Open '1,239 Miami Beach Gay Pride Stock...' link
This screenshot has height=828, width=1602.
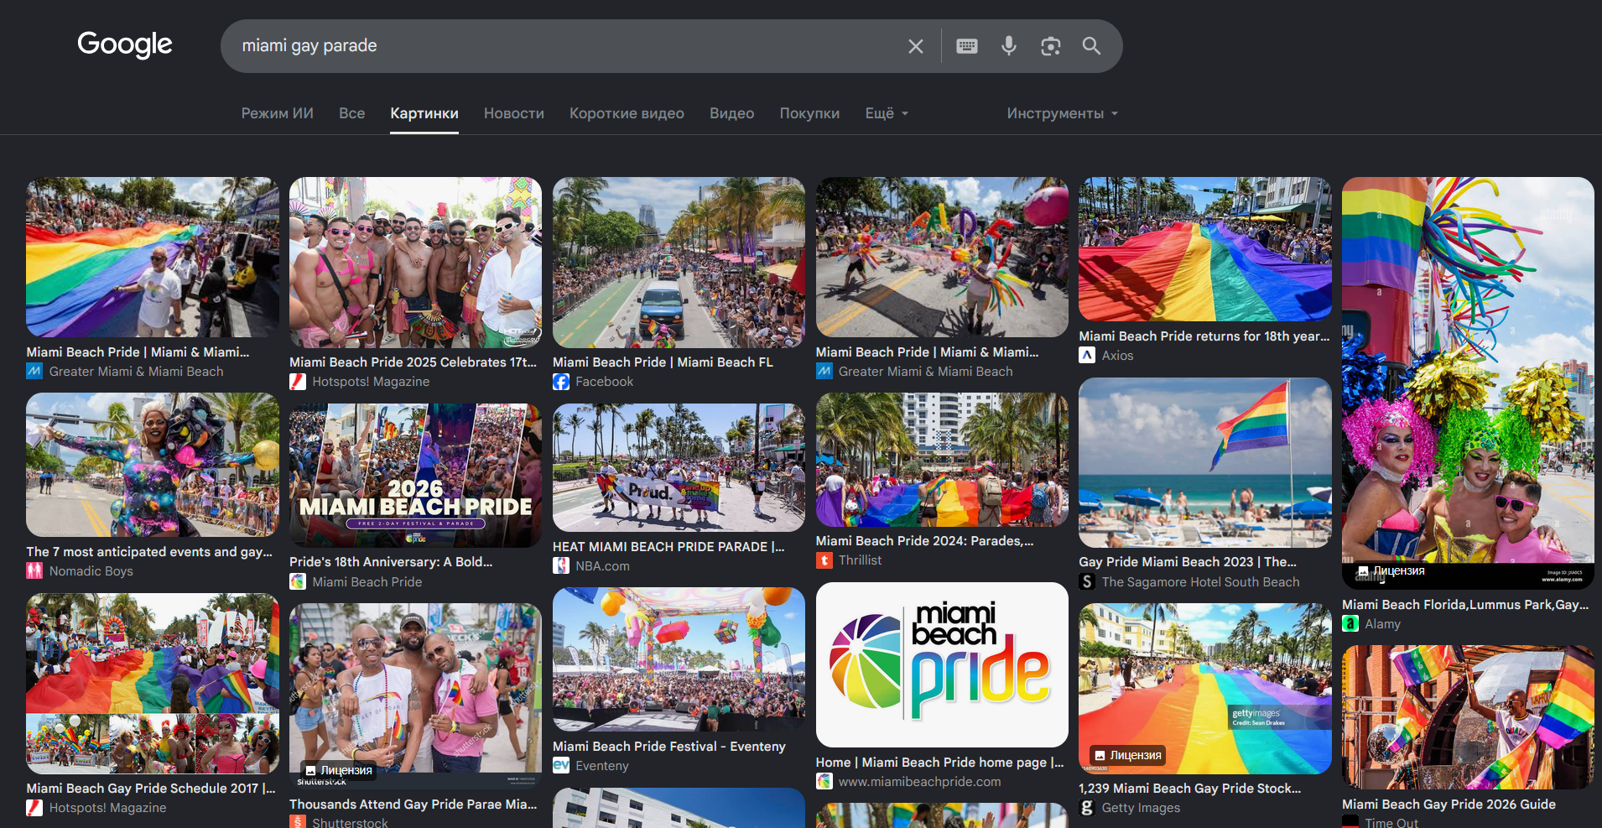[x=1190, y=788]
